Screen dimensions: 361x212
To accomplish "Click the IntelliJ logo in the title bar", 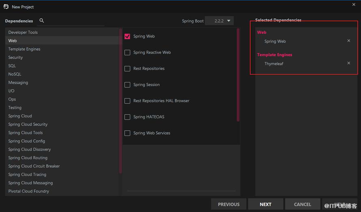I will (x=6, y=6).
